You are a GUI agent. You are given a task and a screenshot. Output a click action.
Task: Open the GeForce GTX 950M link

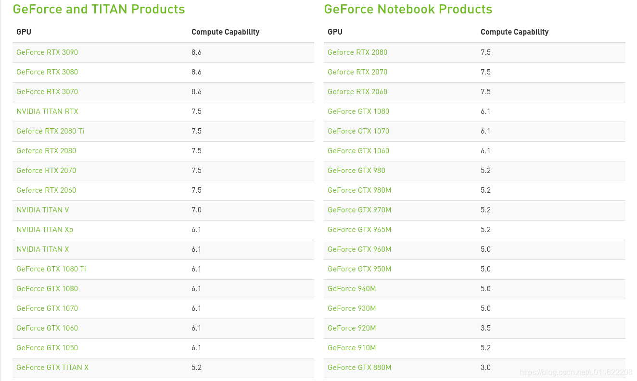pyautogui.click(x=359, y=269)
